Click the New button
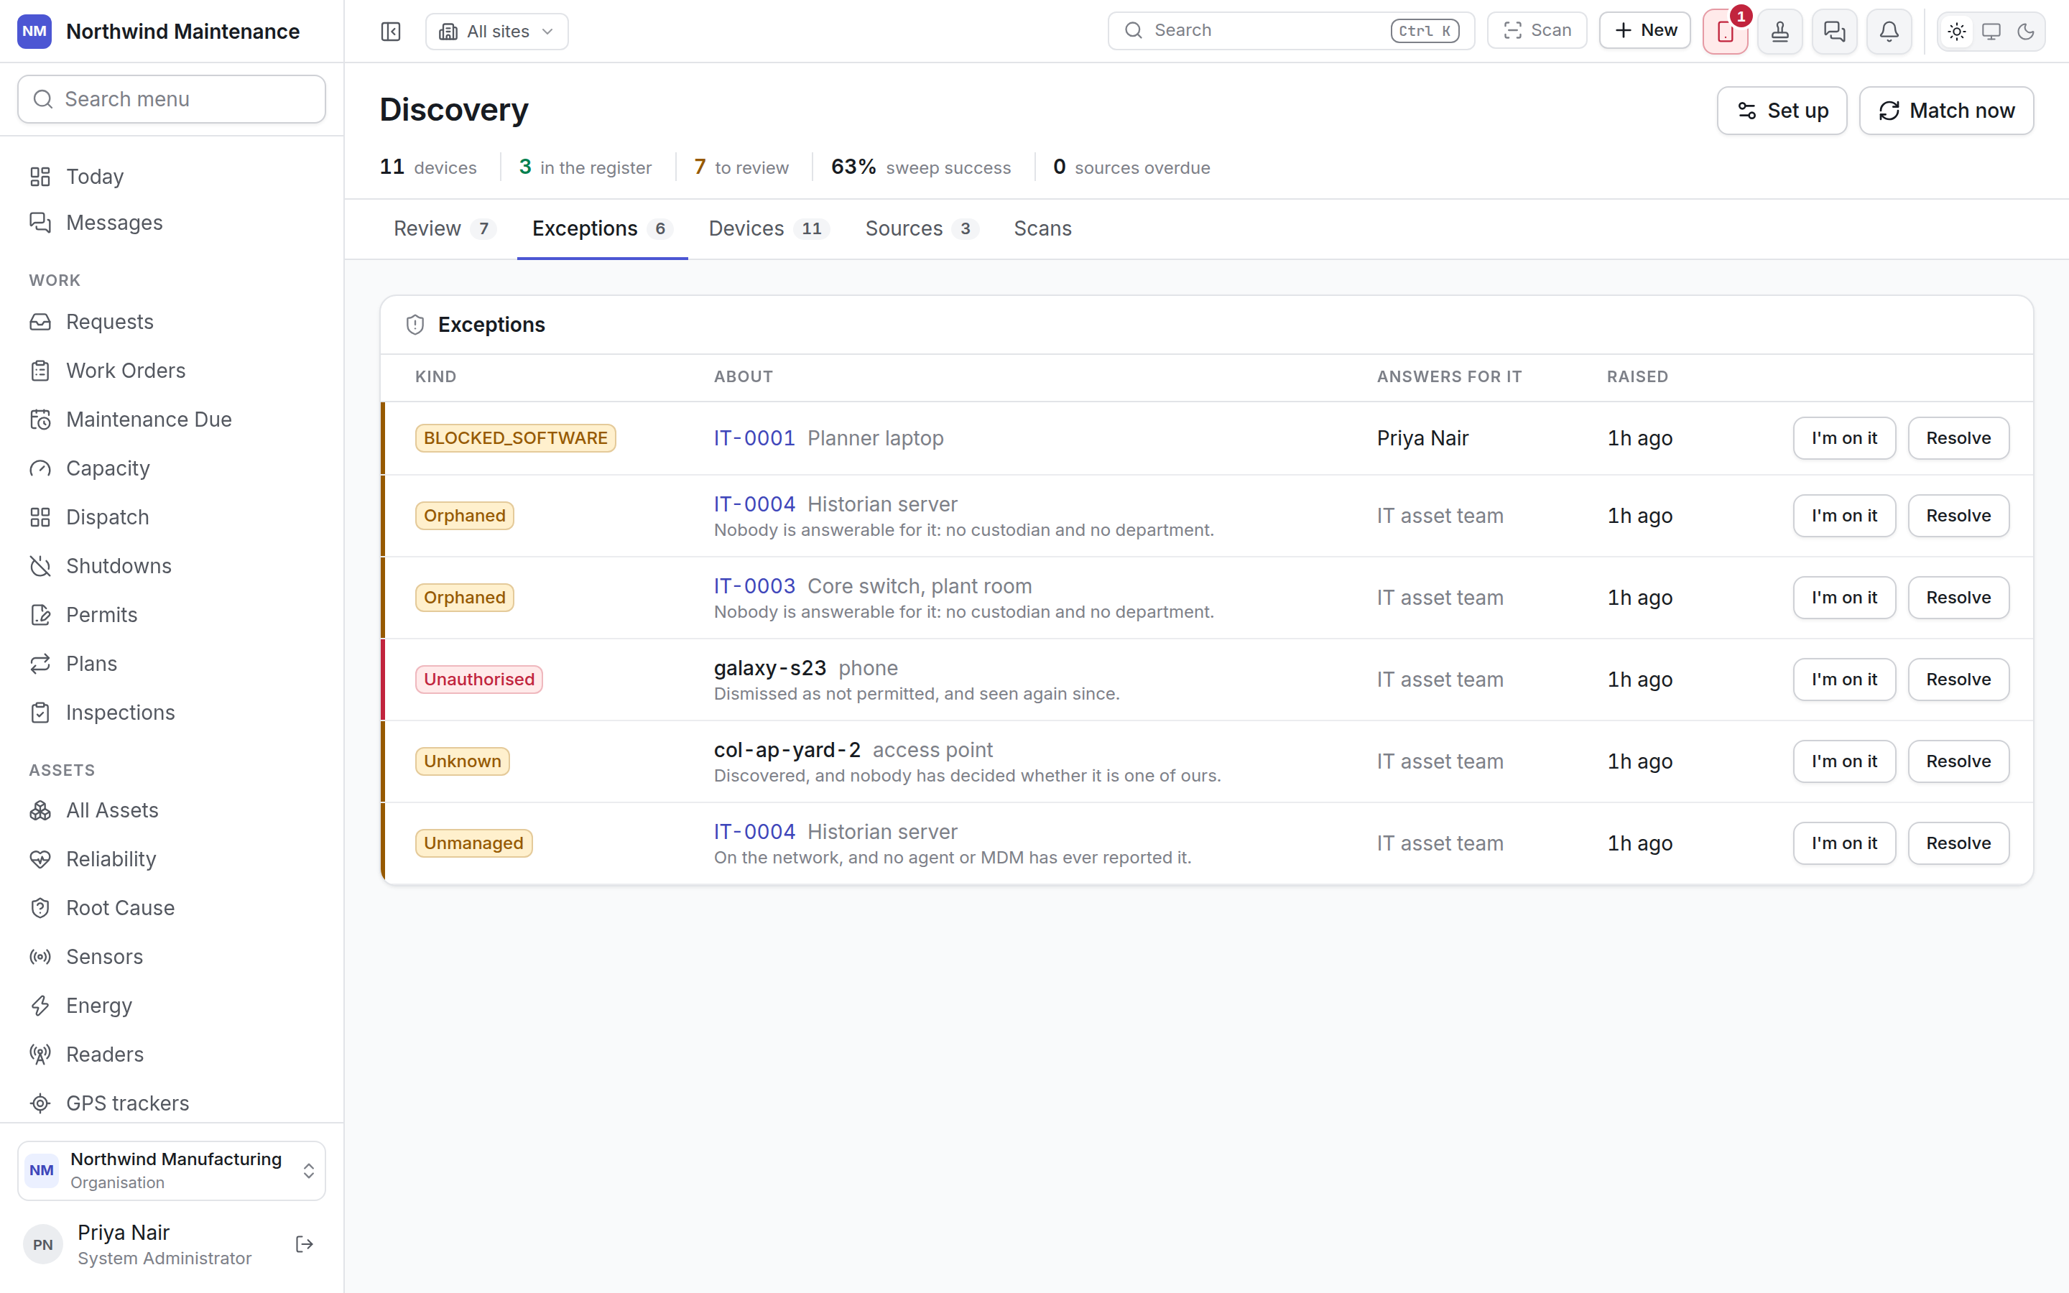Screen dimensions: 2069x1293 click(1645, 30)
